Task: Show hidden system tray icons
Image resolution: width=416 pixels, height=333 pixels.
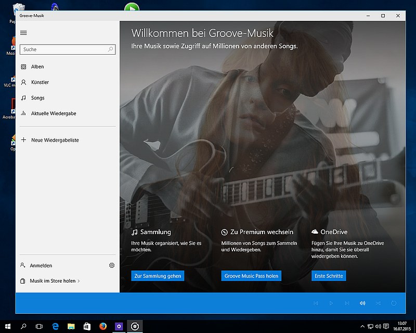Action: [x=362, y=326]
